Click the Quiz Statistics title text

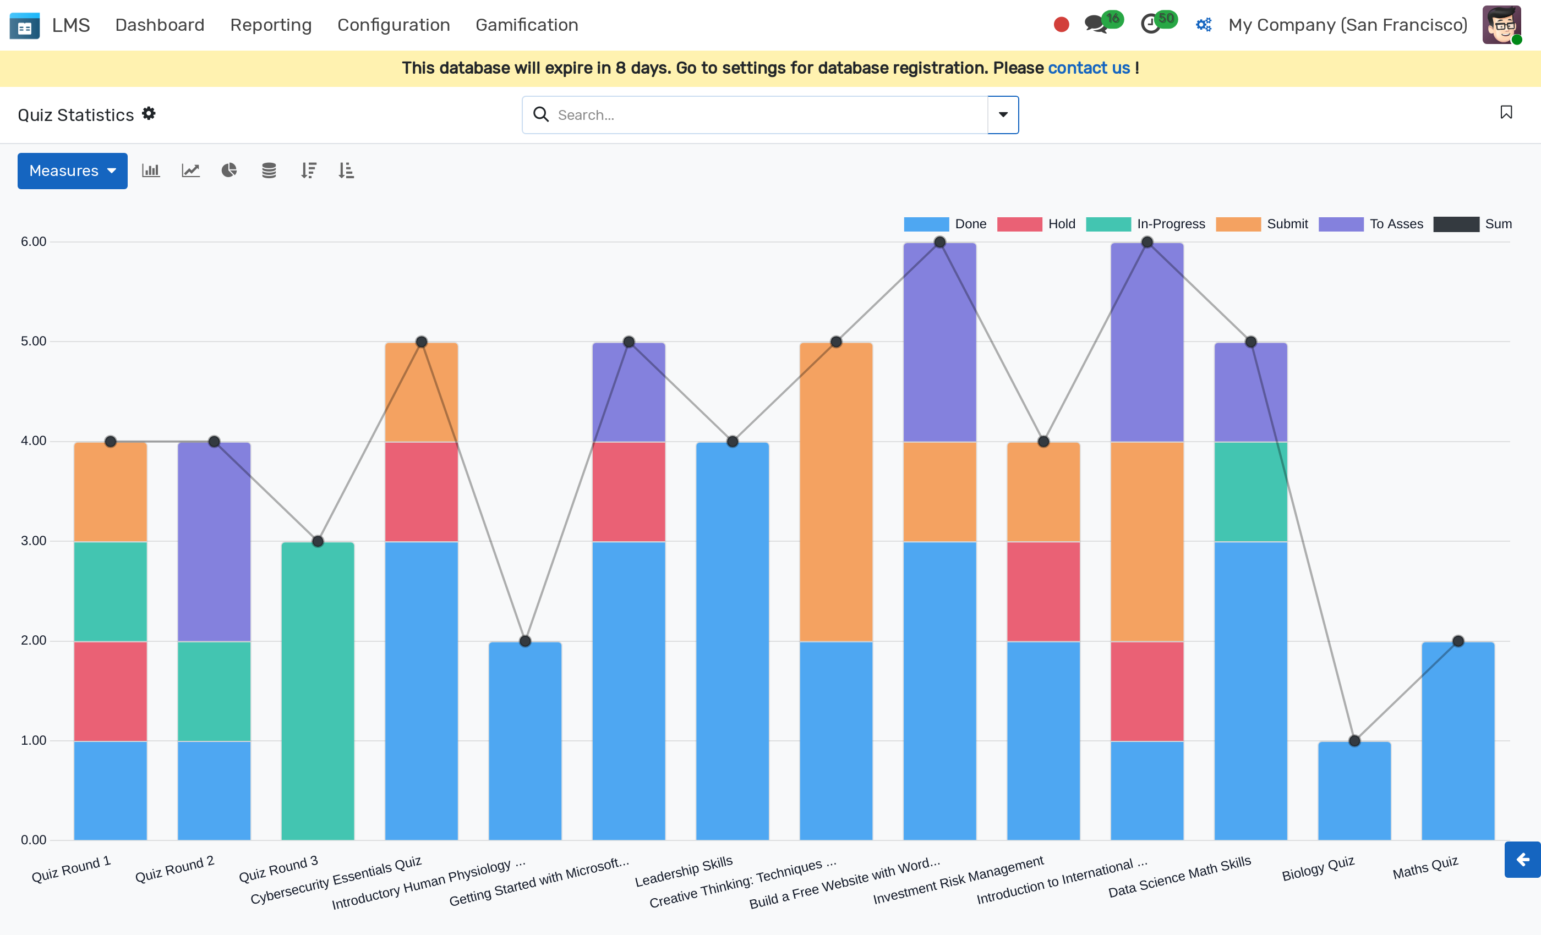(76, 115)
